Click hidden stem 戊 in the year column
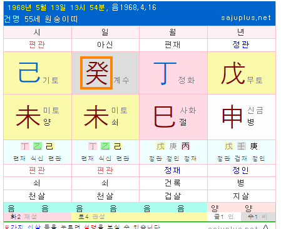The height and width of the screenshot is (229, 281). click(229, 146)
